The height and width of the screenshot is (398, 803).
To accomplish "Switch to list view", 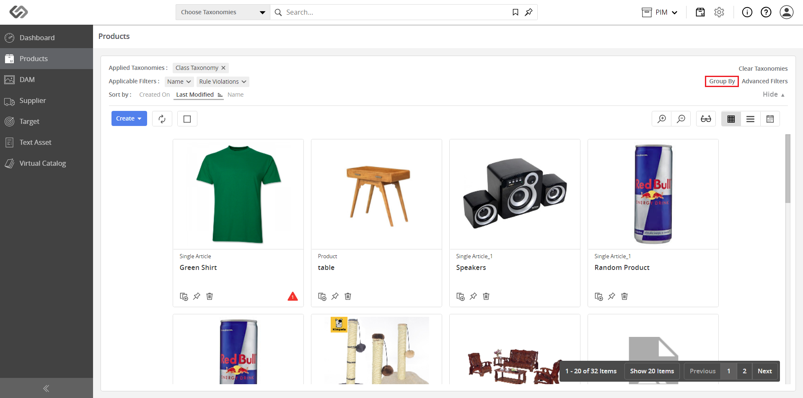I will tap(751, 119).
